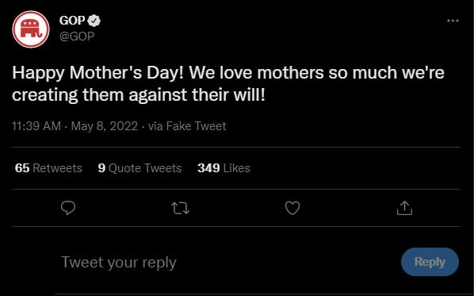Click the Happy Mother's Day tweet text
This screenshot has height=296, width=474.
[228, 83]
